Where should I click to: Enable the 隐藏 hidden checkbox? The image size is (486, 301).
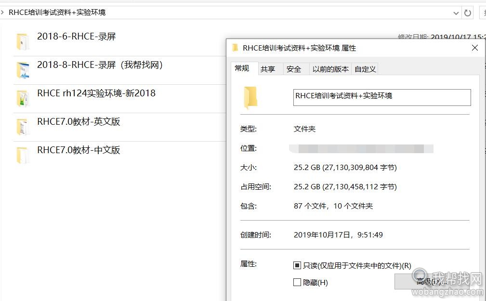(297, 282)
